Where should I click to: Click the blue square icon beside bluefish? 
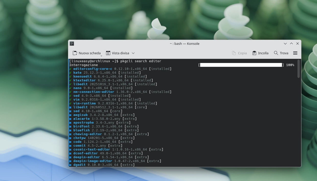pyautogui.click(x=70, y=130)
